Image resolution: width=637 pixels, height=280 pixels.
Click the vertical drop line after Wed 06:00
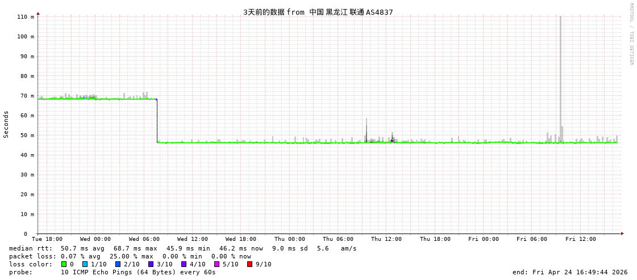coord(157,121)
